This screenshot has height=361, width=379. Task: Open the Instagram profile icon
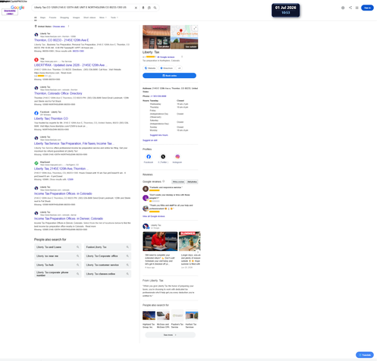tap(177, 157)
